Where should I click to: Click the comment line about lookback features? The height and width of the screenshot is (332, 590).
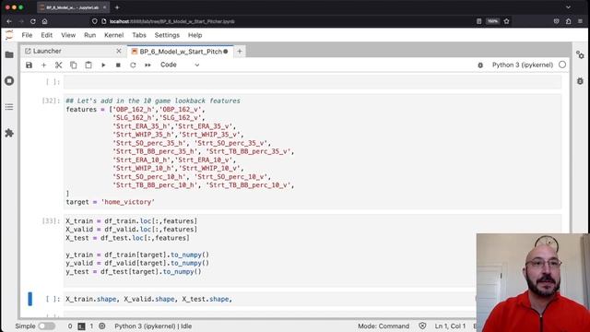(153, 101)
